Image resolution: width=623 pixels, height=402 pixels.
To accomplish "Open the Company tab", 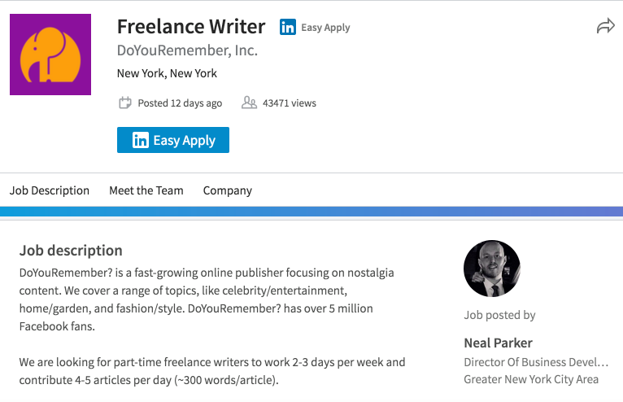I will click(228, 190).
